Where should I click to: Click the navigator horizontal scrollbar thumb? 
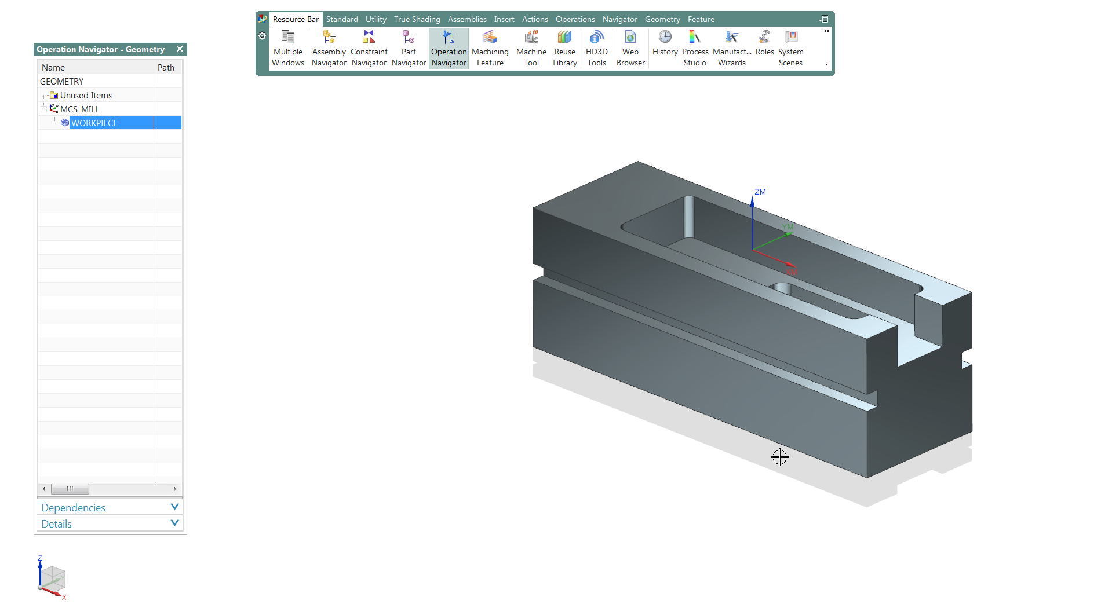(70, 489)
